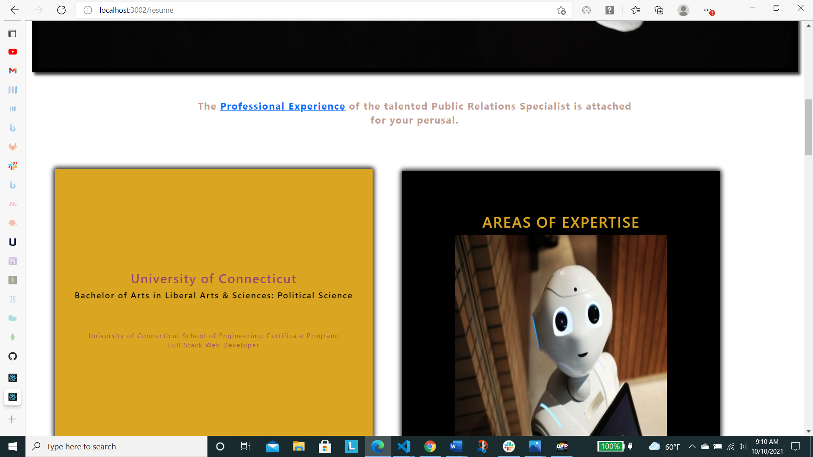
Task: Click the Professional Experience link
Action: click(x=282, y=106)
